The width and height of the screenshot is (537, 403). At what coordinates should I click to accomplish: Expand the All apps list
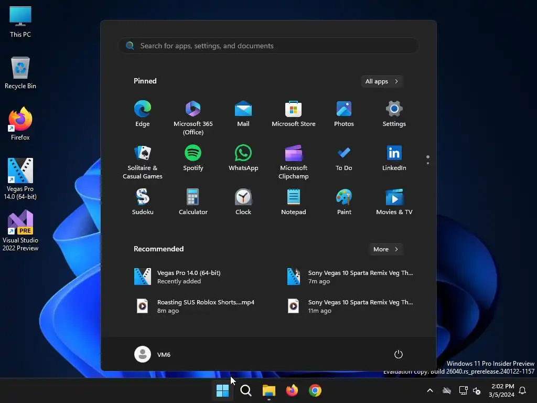382,81
